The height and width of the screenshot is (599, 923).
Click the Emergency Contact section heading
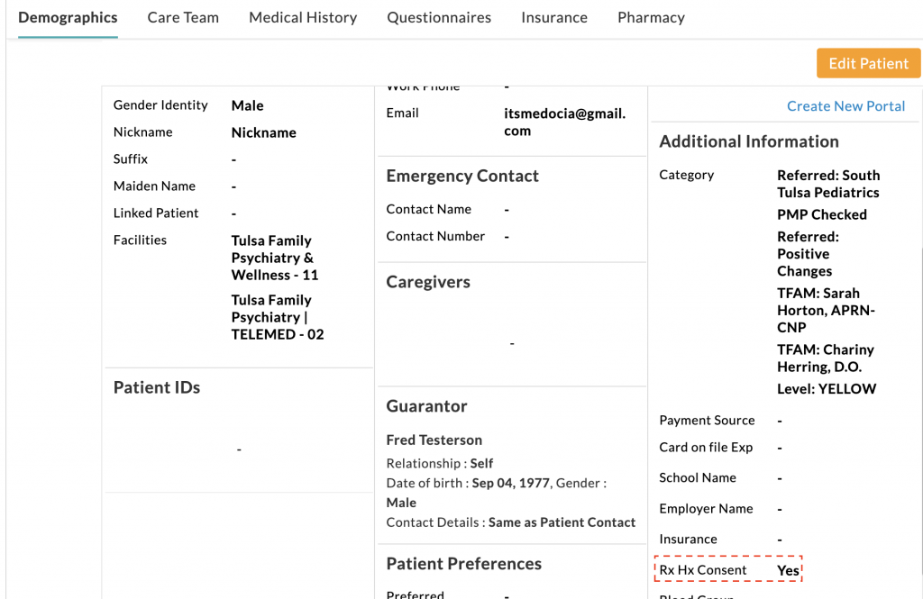[461, 176]
